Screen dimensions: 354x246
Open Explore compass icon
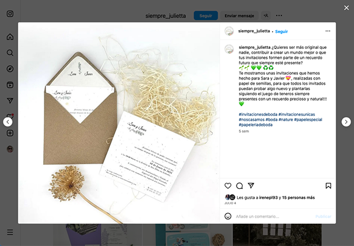[x=10, y=69]
